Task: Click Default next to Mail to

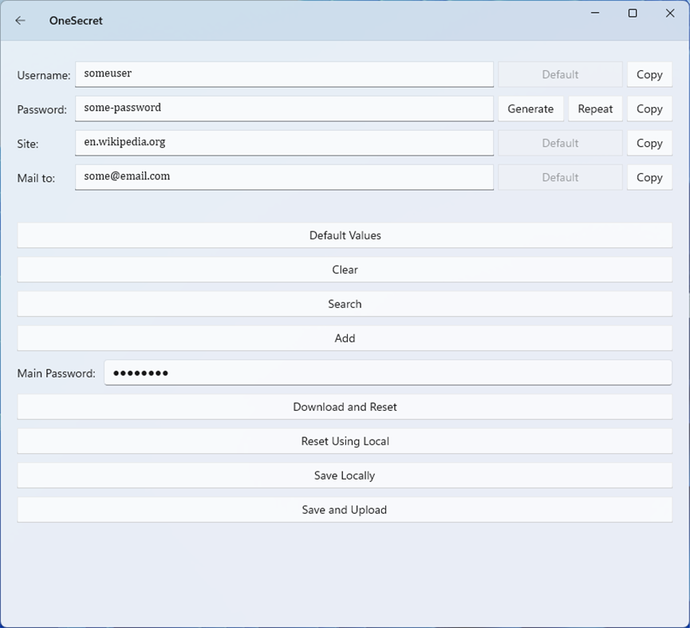Action: [x=559, y=177]
